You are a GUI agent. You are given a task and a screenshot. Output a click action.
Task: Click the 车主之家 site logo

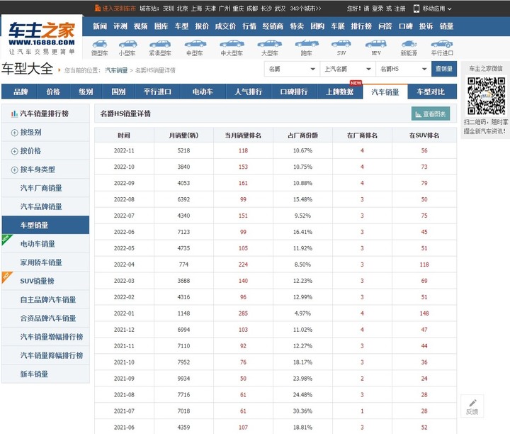tap(42, 37)
